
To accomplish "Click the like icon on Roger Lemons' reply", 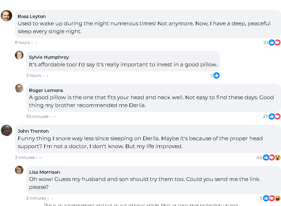I will tap(272, 116).
